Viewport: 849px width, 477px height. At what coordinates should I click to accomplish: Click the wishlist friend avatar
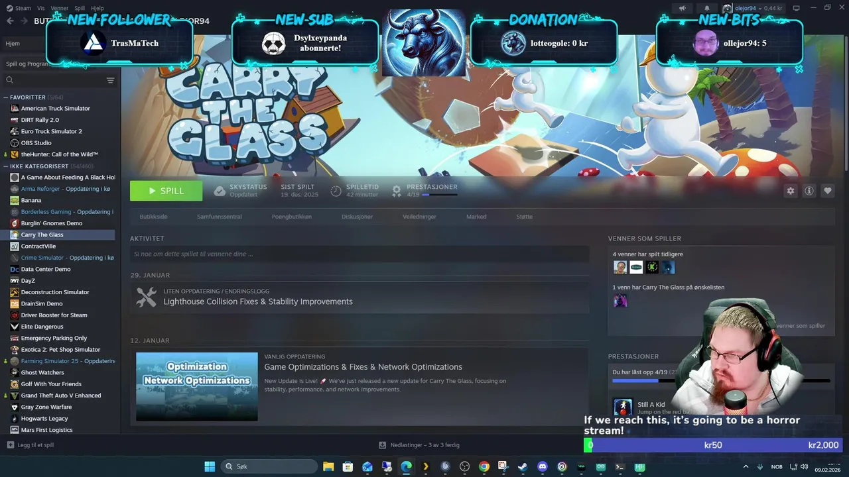pyautogui.click(x=620, y=301)
